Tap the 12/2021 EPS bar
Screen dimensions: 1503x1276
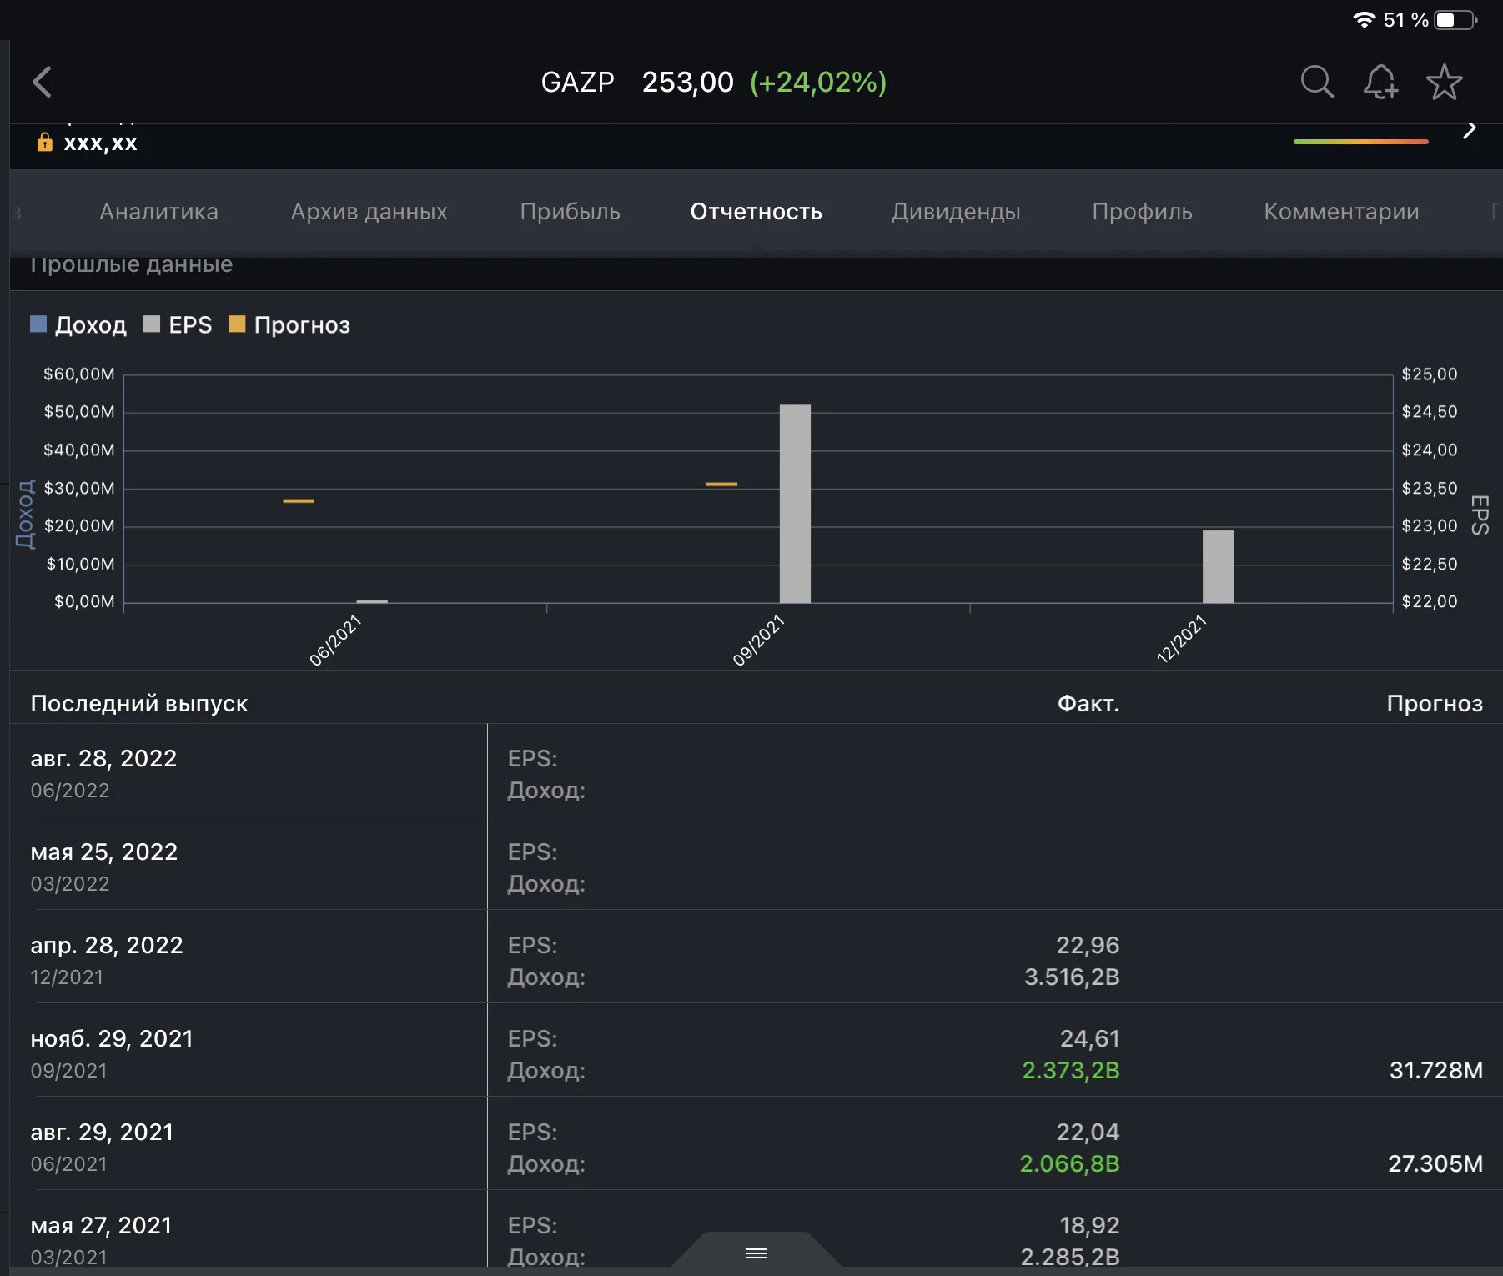pyautogui.click(x=1218, y=566)
